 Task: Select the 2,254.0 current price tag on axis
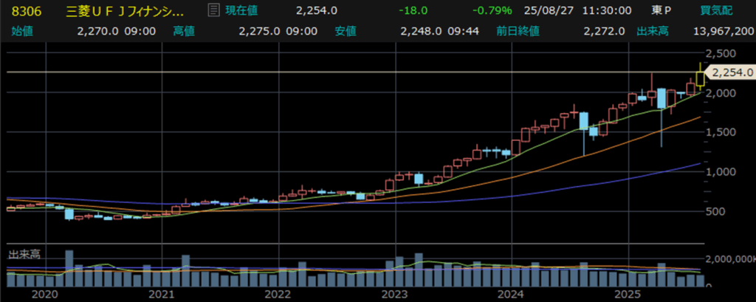tap(731, 72)
